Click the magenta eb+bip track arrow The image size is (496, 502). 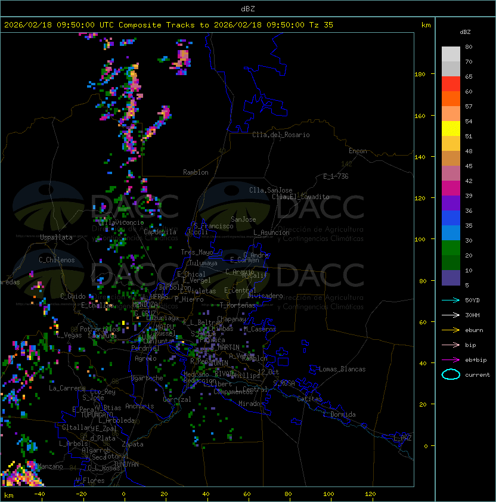(x=451, y=360)
